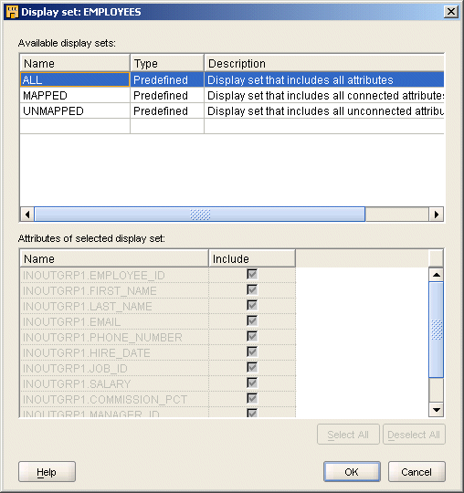The image size is (464, 493).
Task: Click right arrow of horizontal scrollbar
Action: (x=437, y=215)
